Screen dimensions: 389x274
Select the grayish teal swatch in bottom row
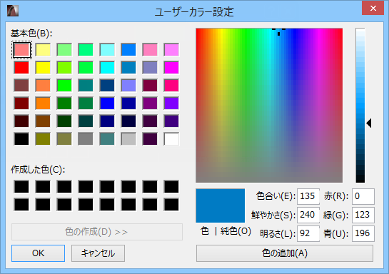click(x=107, y=139)
